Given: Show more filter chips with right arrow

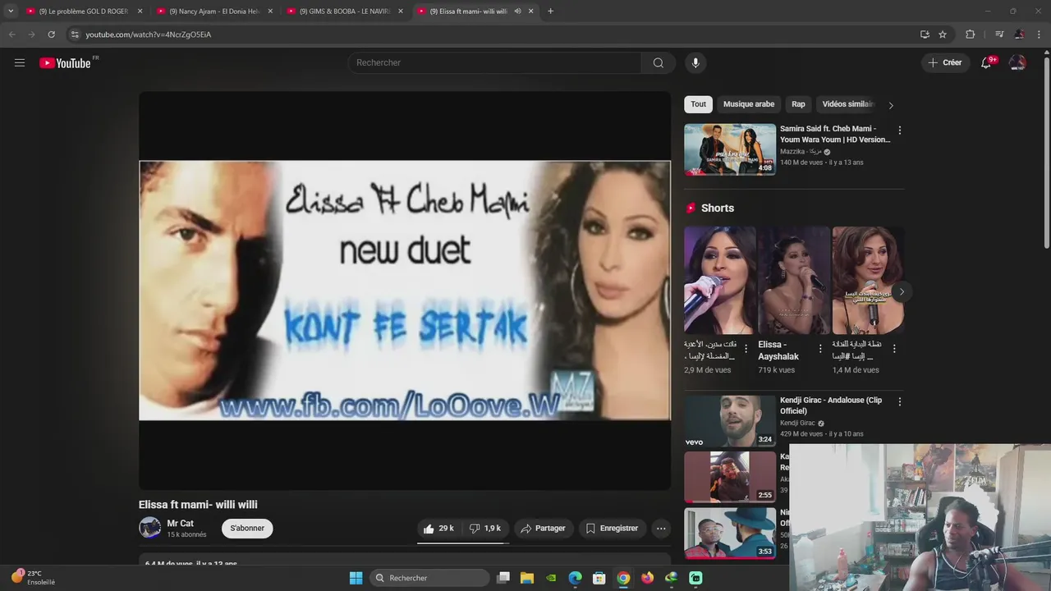Looking at the screenshot, I should tap(891, 105).
